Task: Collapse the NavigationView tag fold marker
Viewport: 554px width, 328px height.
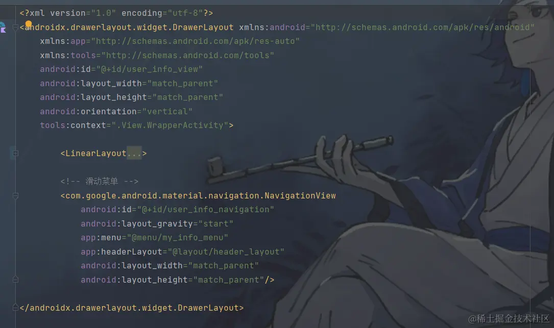Action: (x=15, y=195)
